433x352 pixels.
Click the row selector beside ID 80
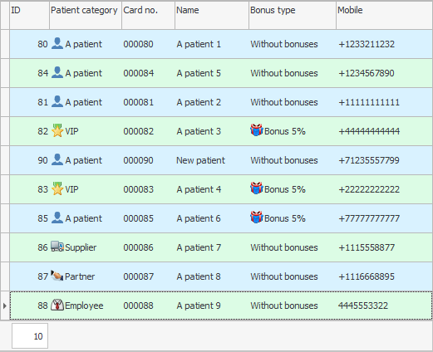pyautogui.click(x=5, y=44)
